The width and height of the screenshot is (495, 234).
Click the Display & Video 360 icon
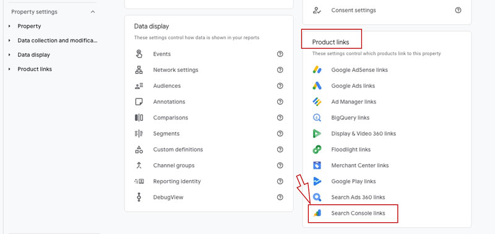click(x=317, y=134)
